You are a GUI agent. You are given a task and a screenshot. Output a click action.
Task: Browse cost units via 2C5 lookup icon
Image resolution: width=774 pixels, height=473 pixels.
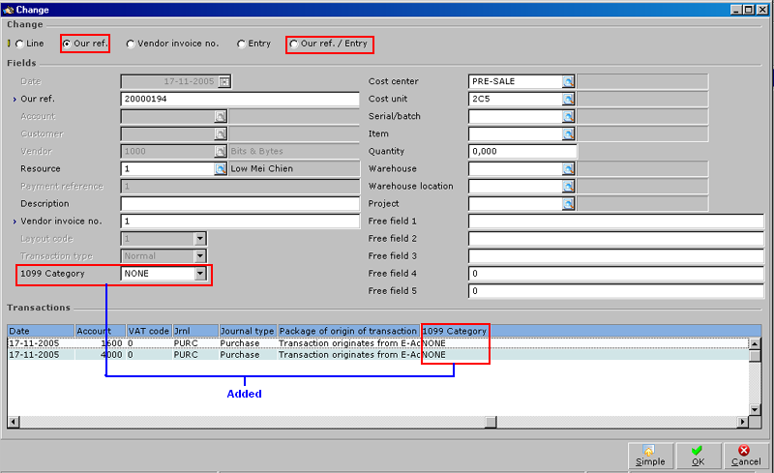(x=568, y=99)
